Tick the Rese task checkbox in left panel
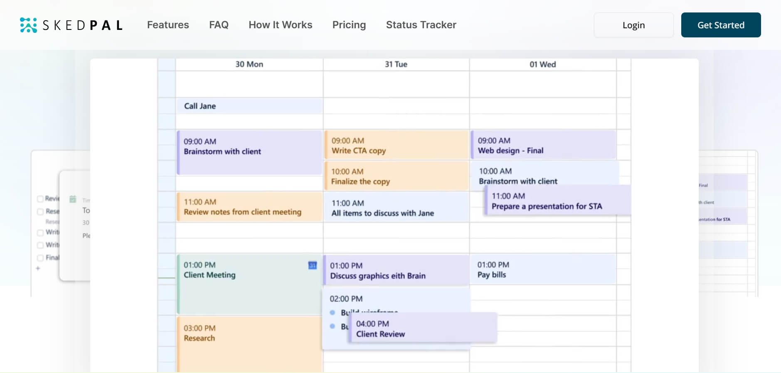Image resolution: width=781 pixels, height=373 pixels. [40, 211]
